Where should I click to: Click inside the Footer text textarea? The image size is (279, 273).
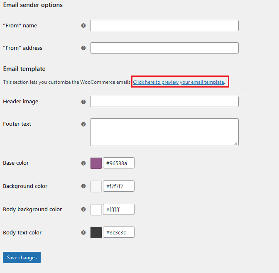(164, 132)
